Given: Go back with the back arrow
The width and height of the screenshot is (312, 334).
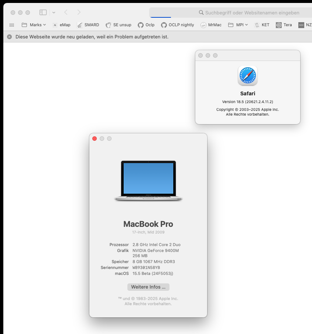Looking at the screenshot, I should [x=66, y=12].
